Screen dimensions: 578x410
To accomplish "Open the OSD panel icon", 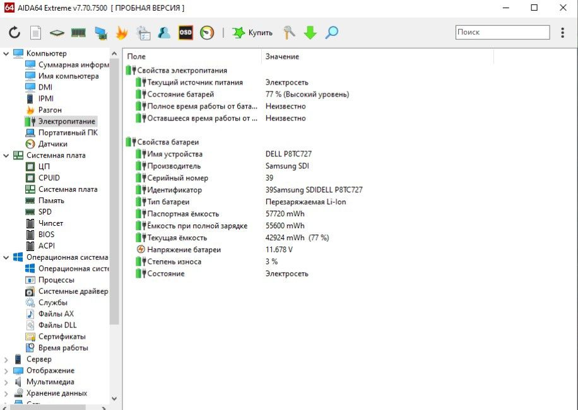I will tap(186, 32).
